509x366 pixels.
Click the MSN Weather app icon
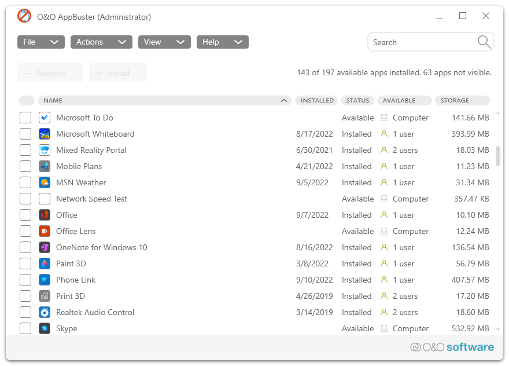(45, 182)
